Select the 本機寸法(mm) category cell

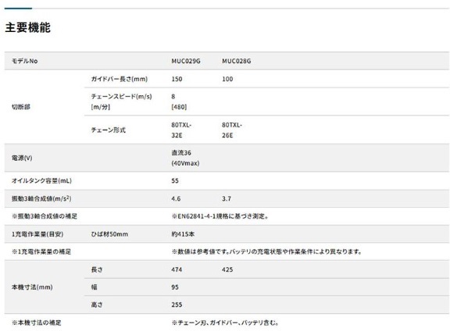pyautogui.click(x=32, y=287)
